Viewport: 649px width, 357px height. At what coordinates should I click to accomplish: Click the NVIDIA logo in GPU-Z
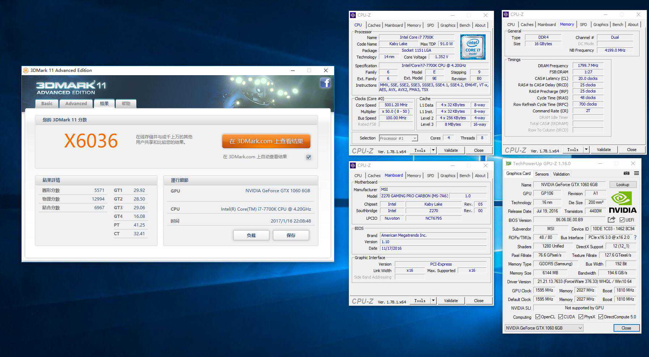click(x=623, y=203)
